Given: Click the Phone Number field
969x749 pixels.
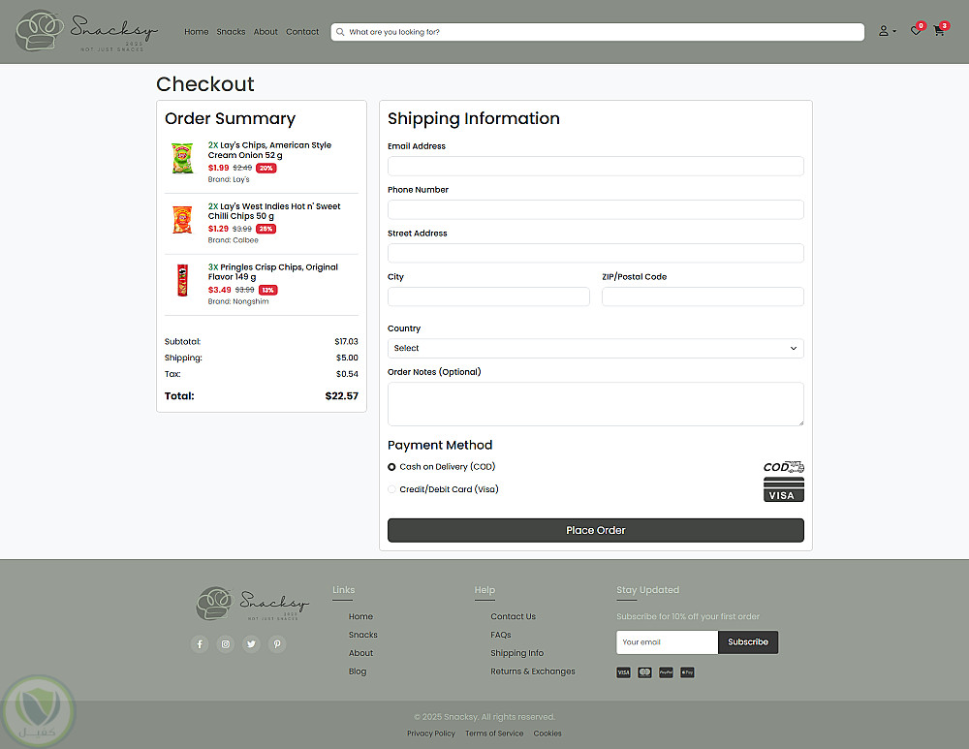Looking at the screenshot, I should tap(595, 209).
